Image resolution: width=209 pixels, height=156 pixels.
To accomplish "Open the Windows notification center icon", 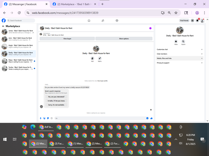I will point(202,139).
